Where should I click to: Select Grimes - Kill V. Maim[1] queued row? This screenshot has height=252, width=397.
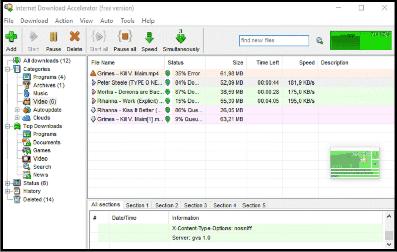241,119
